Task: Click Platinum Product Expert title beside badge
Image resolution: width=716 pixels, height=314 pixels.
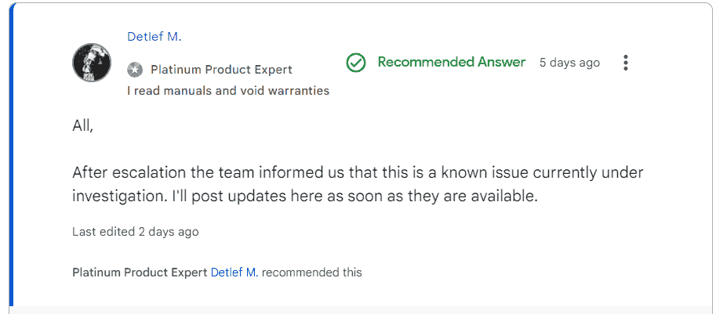Action: tap(221, 70)
